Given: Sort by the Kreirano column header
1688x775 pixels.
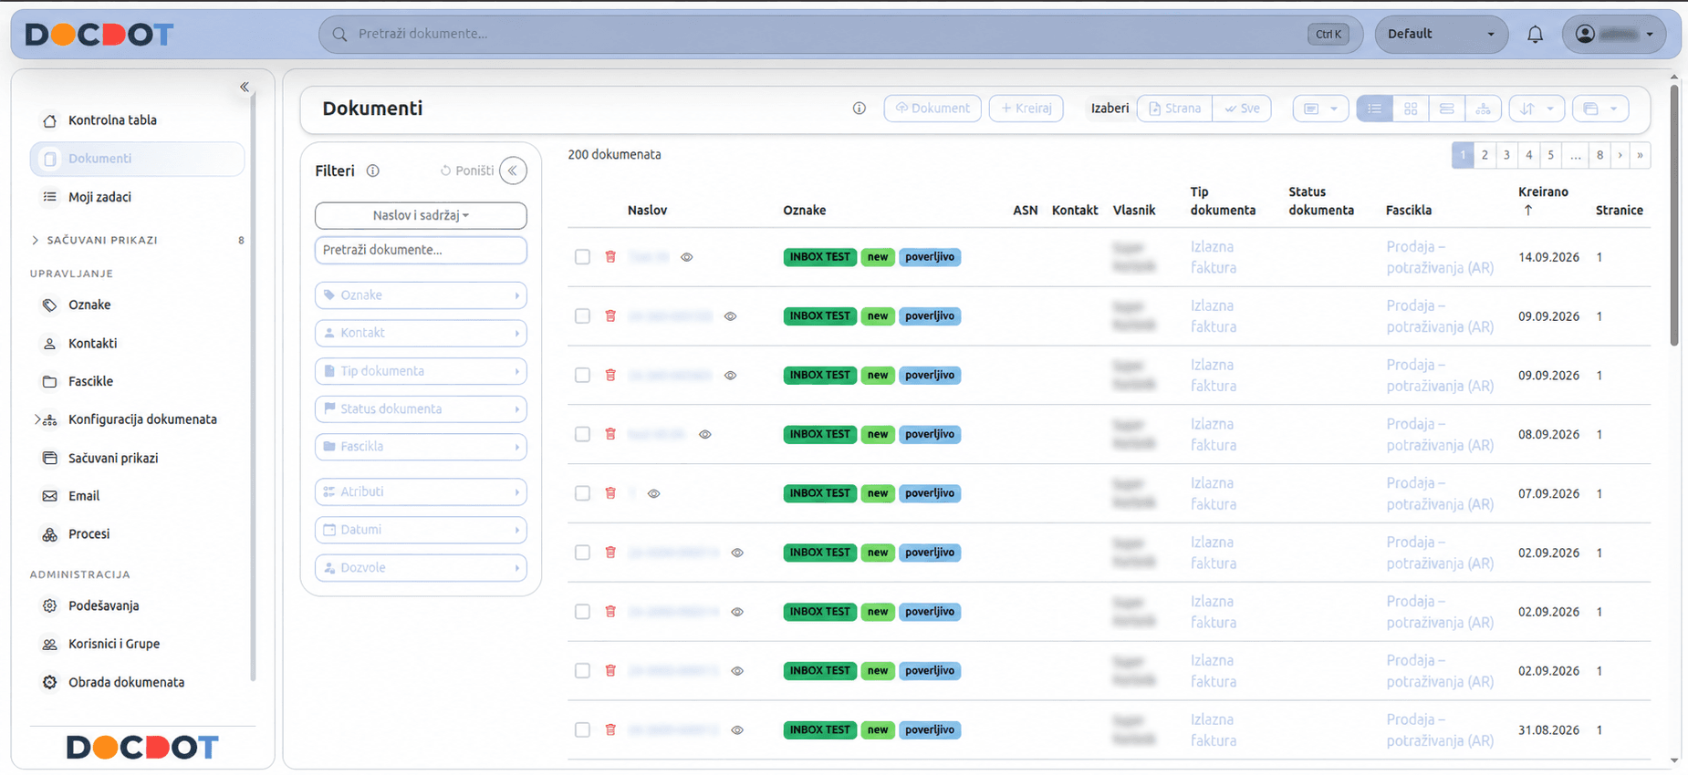Looking at the screenshot, I should pyautogui.click(x=1543, y=201).
